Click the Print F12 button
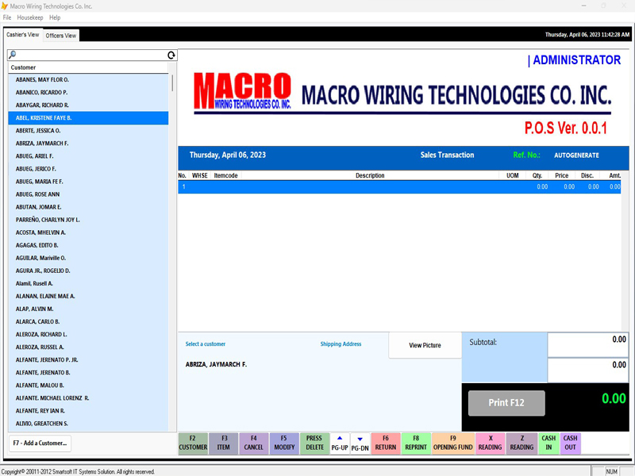This screenshot has width=635, height=476. click(506, 403)
